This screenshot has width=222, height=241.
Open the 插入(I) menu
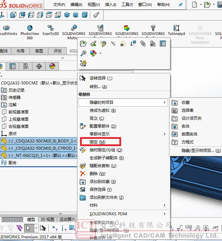coord(111,5)
